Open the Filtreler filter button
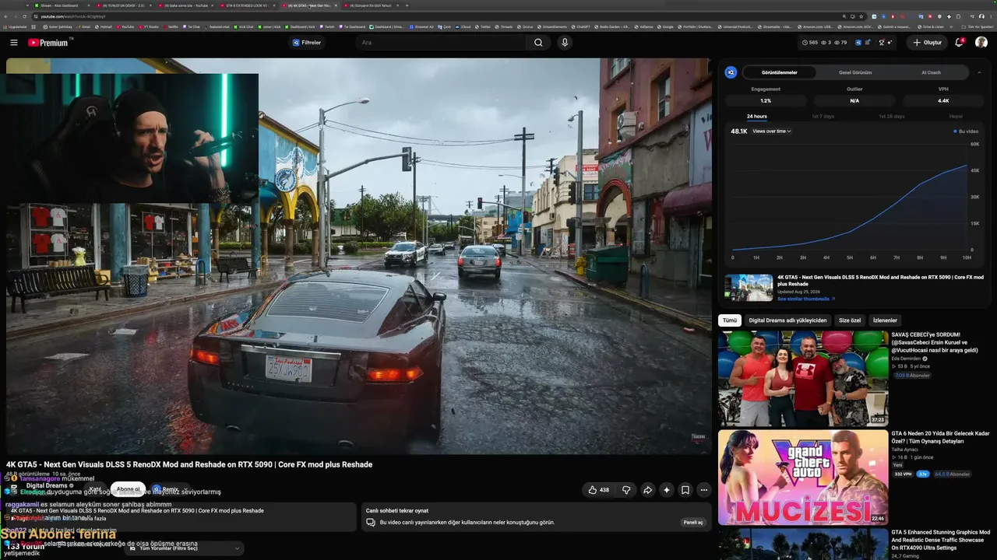Image resolution: width=997 pixels, height=560 pixels. click(306, 43)
